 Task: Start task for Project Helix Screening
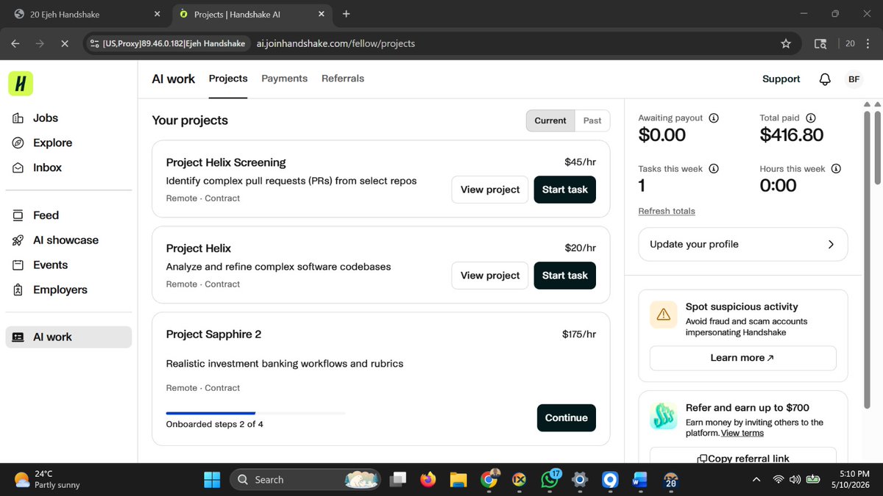564,190
